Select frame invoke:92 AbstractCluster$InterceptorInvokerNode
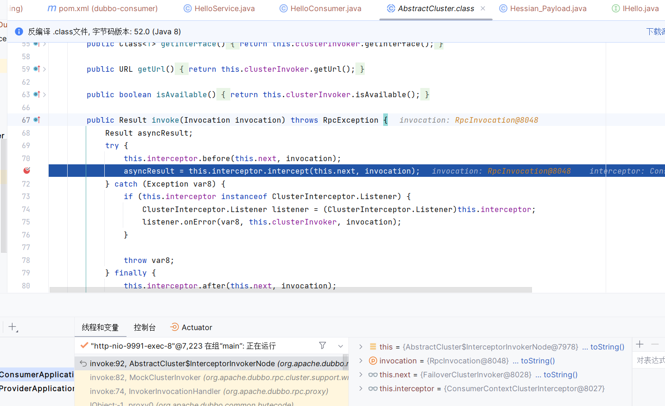This screenshot has width=665, height=406. coord(211,363)
